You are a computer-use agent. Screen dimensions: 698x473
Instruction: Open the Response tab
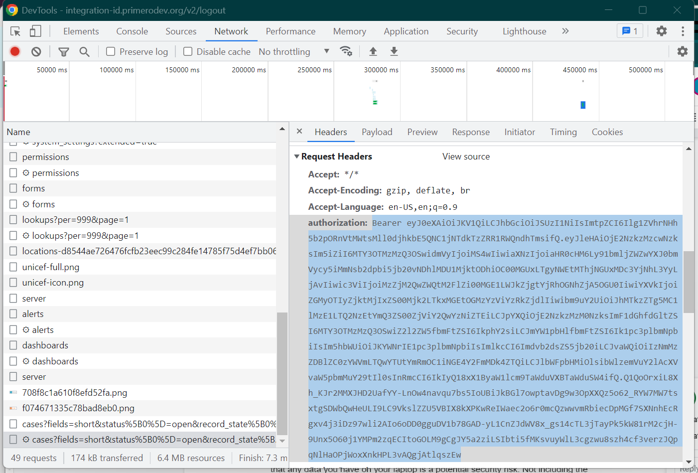point(471,132)
